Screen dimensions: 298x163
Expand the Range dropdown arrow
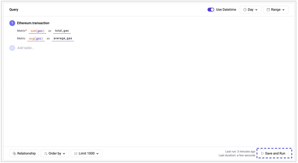[283, 10]
